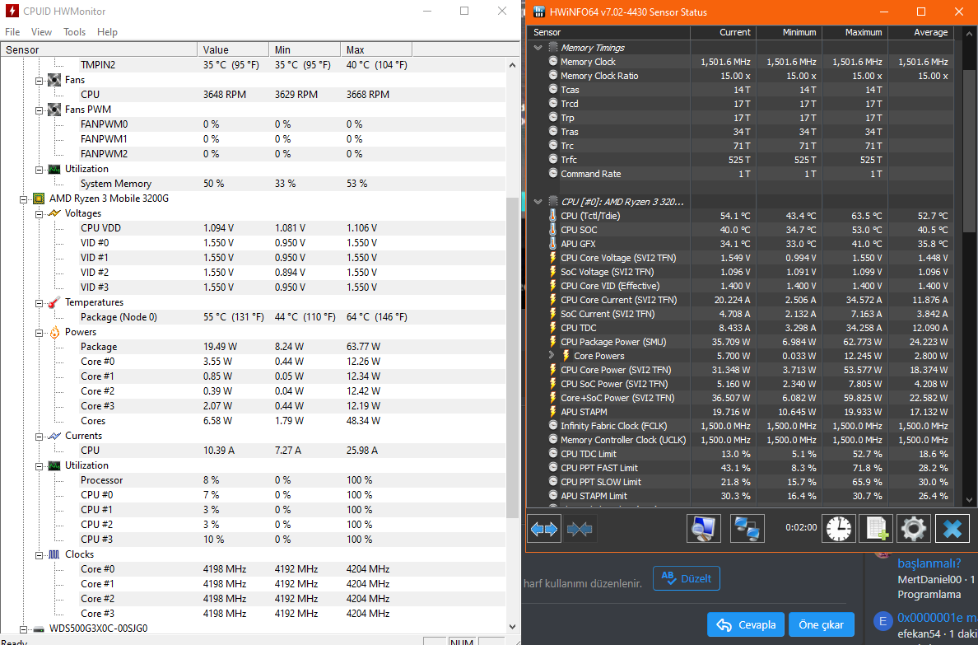Click HWMonitor Fans group icon
Image resolution: width=978 pixels, height=645 pixels.
pyautogui.click(x=54, y=79)
